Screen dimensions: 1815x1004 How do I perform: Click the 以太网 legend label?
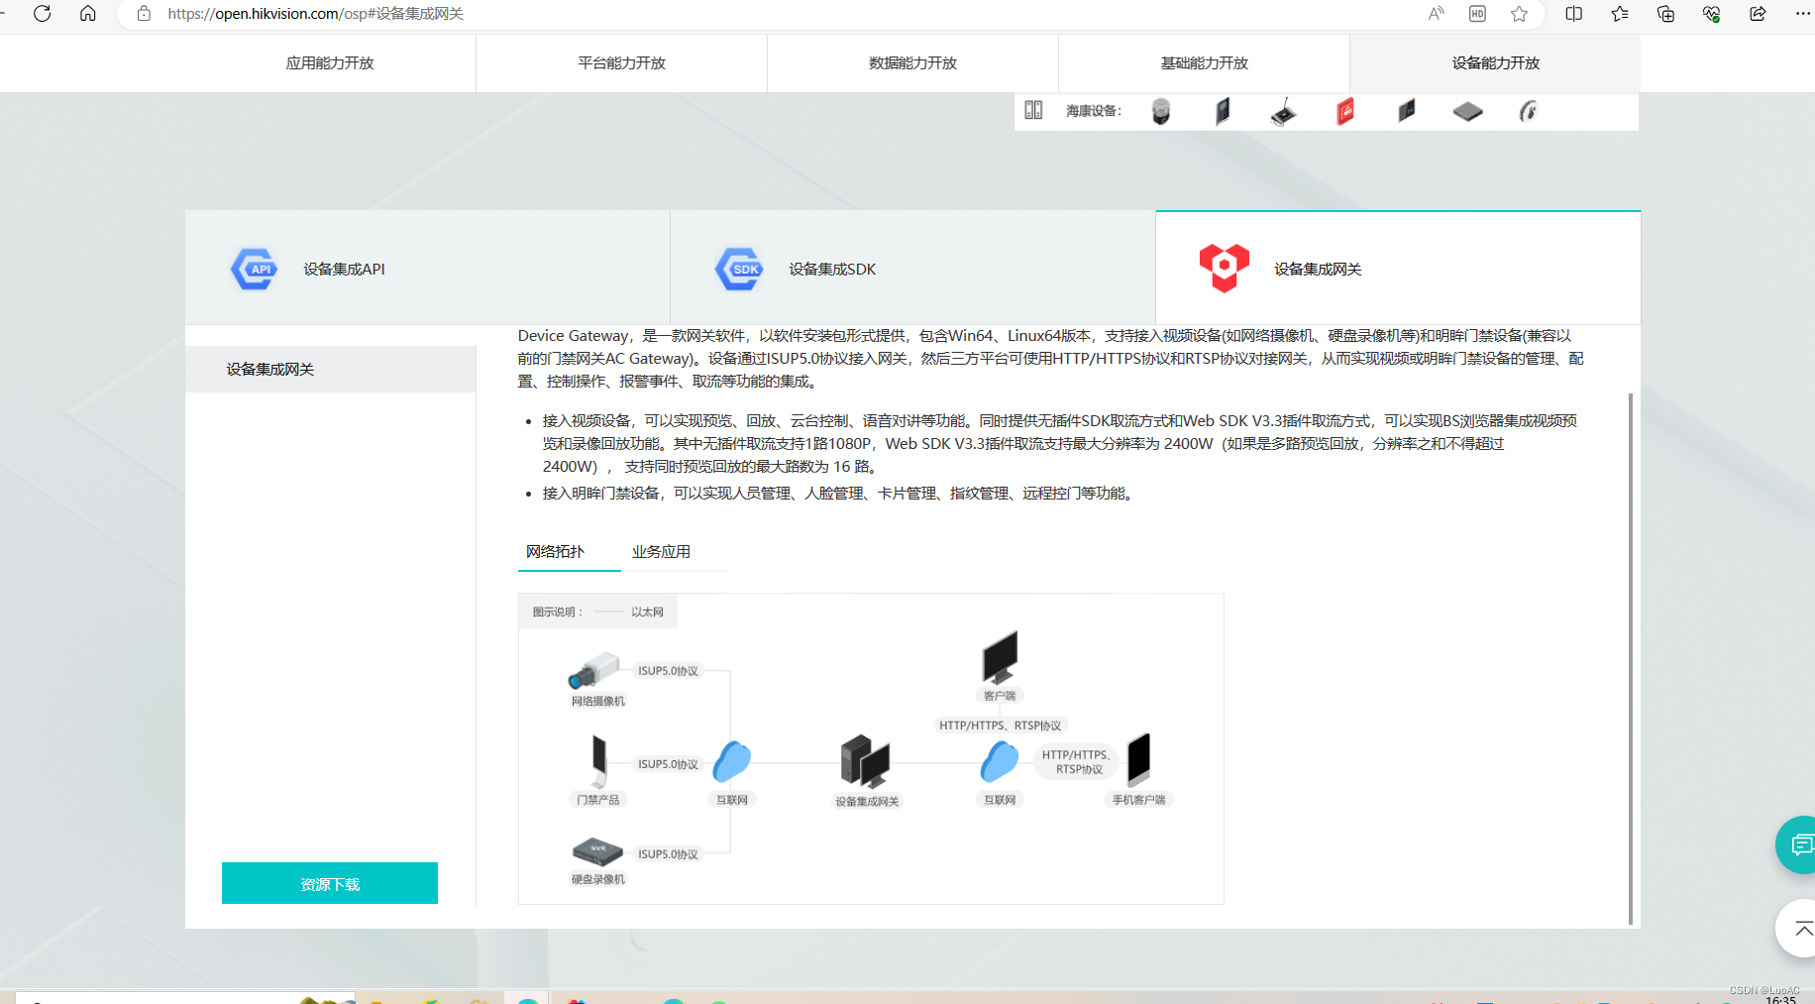click(x=647, y=613)
